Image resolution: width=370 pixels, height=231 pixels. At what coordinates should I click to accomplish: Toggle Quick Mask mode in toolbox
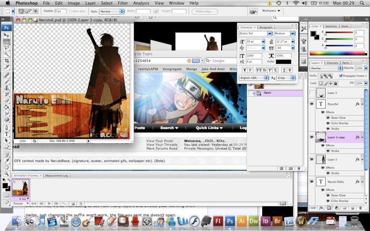[6, 195]
